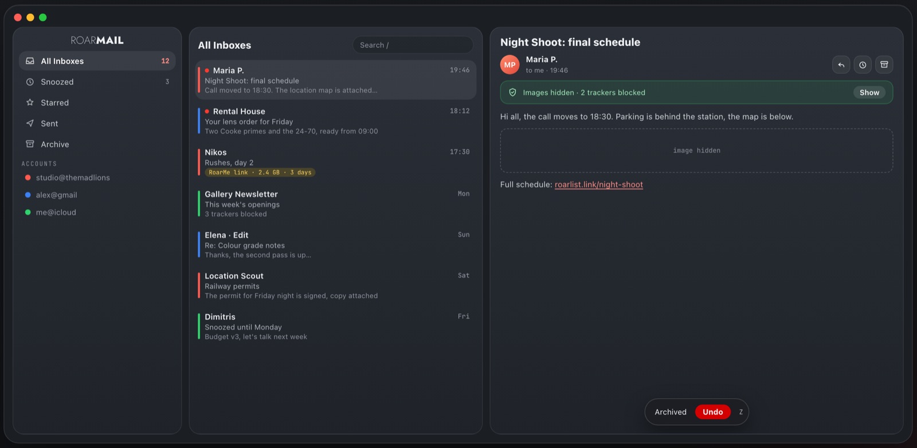
Task: Go to the Starred folder
Action: click(x=97, y=103)
